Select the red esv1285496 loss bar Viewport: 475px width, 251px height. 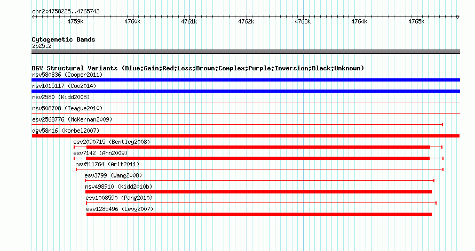[x=259, y=214]
